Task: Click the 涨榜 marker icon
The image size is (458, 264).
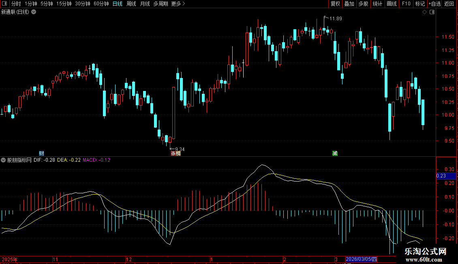Action: click(x=175, y=154)
